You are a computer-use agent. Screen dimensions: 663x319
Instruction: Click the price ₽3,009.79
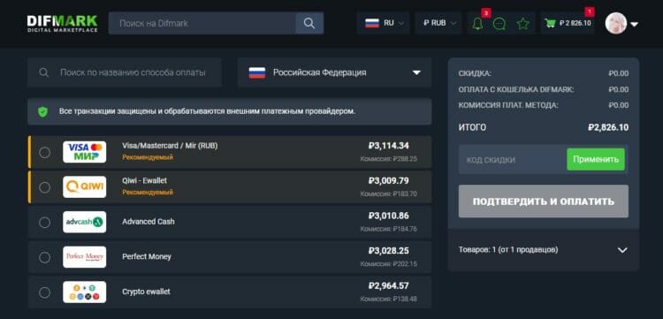click(389, 181)
